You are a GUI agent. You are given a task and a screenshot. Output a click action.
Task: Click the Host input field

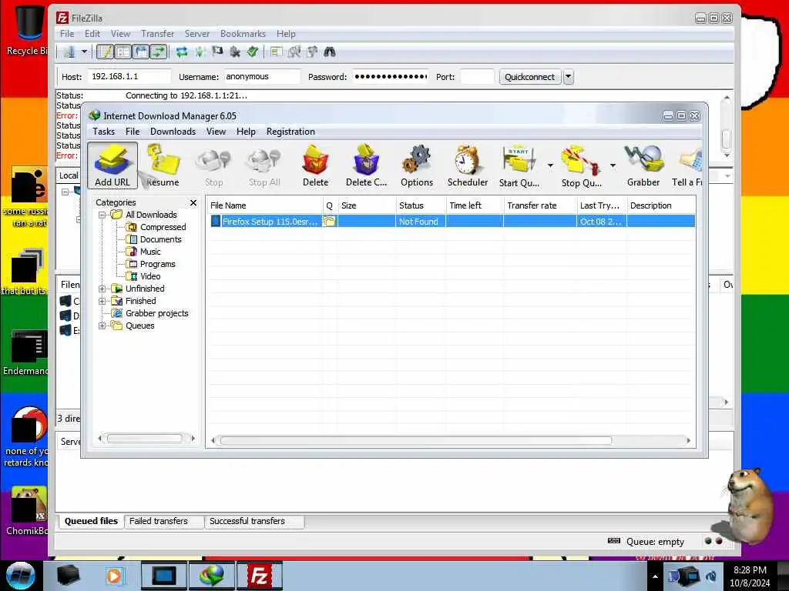(129, 77)
